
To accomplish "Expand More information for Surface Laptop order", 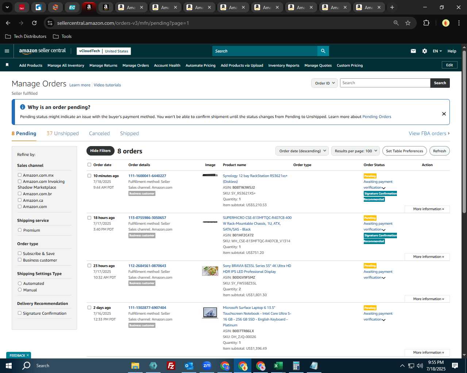I will coord(427,353).
